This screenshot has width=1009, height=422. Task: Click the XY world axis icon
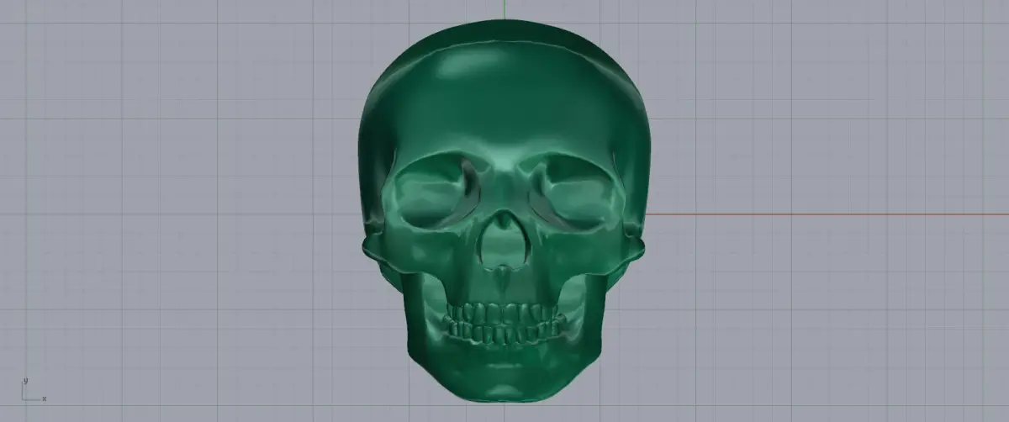point(34,390)
